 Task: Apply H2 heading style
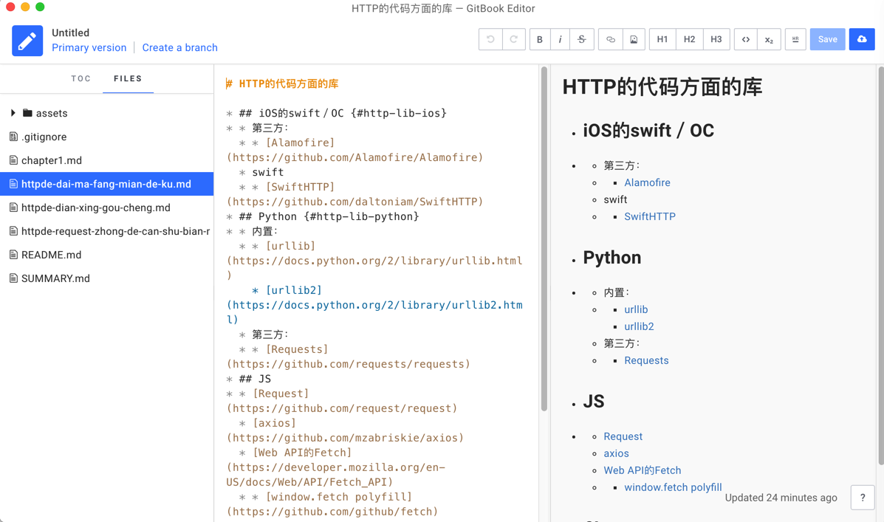pos(689,40)
